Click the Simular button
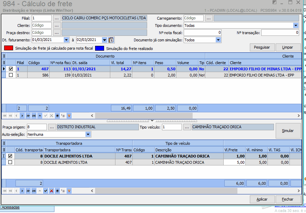 click(x=288, y=131)
